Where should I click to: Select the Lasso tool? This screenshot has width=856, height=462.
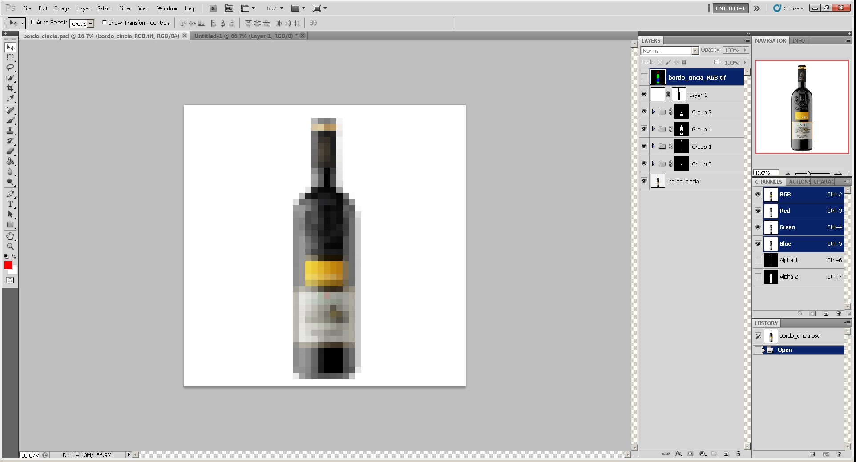click(10, 68)
